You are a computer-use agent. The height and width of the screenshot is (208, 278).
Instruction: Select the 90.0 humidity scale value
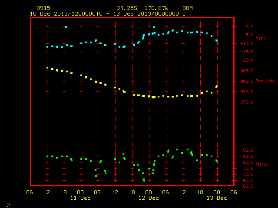click(x=248, y=150)
